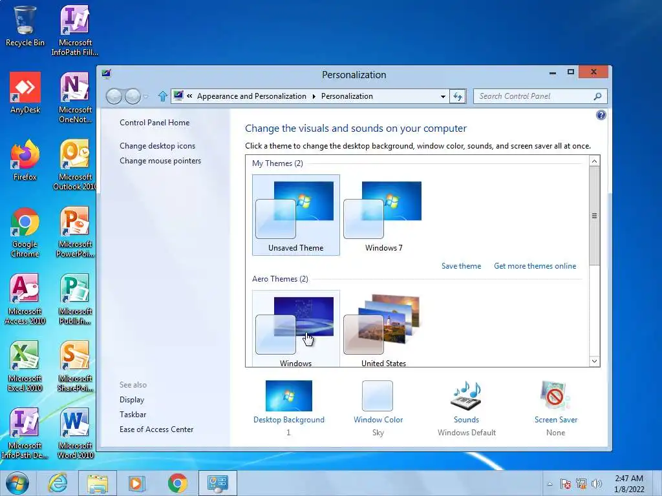Select the United States theme
The height and width of the screenshot is (496, 662).
pos(384,329)
